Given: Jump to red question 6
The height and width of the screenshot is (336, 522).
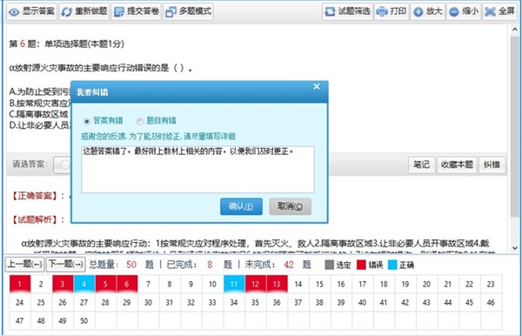Looking at the screenshot, I should pos(126,284).
